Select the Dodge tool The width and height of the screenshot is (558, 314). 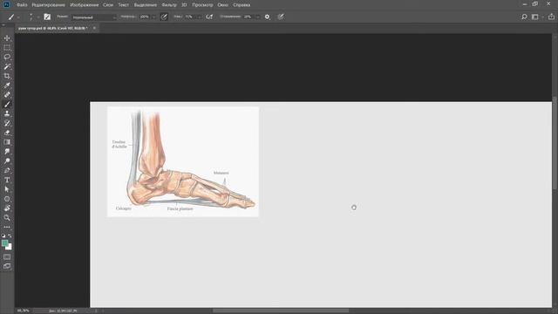(x=7, y=160)
